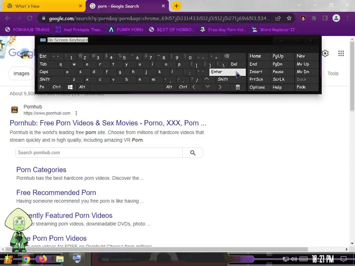
Task: Open Options on the On-Screen Keyboard
Action: (x=259, y=87)
